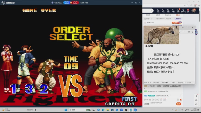201x113 pixels.
Task: Open File Explorer from the taskbar
Action: [108, 110]
